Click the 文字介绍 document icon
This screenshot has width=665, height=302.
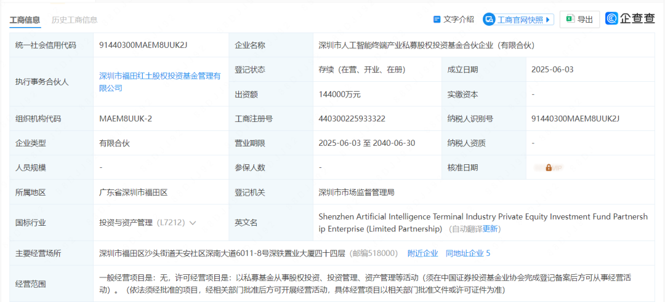[x=437, y=20]
